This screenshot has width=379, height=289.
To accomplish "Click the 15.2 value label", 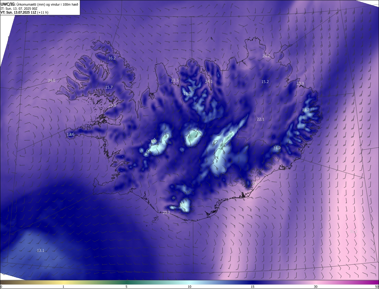I will pyautogui.click(x=265, y=82).
